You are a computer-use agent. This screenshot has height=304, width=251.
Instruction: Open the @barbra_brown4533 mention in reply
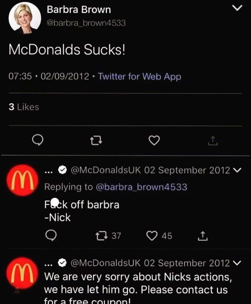tap(142, 187)
